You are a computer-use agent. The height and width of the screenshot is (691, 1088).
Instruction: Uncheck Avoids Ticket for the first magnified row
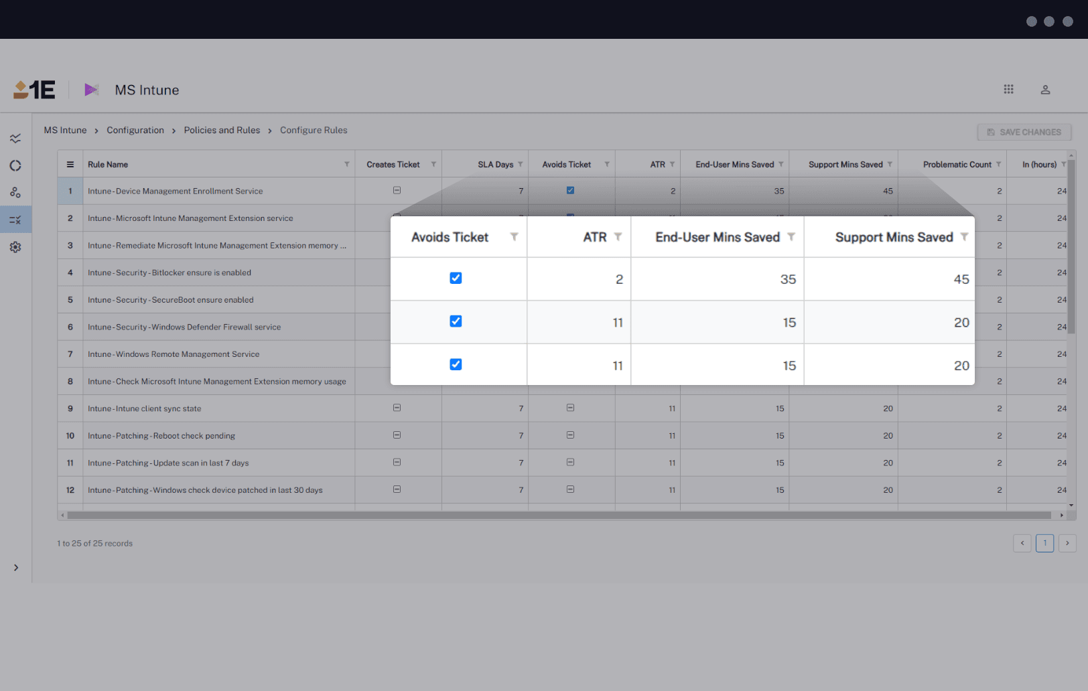(x=456, y=278)
